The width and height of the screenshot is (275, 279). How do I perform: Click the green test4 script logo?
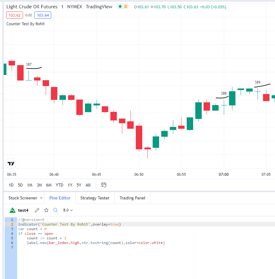pos(13,210)
